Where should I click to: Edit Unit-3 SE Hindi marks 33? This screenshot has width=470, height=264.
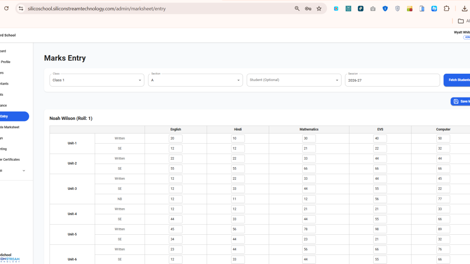click(238, 189)
